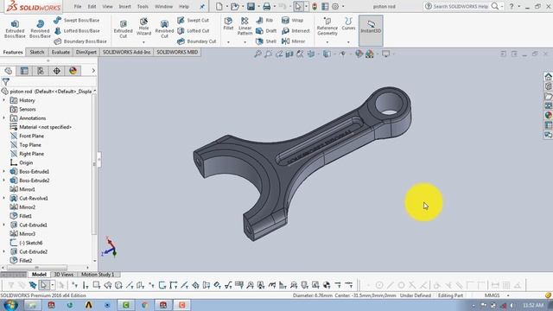The height and width of the screenshot is (311, 553).
Task: Select the Extruded Boss/Base tool
Action: point(15,29)
